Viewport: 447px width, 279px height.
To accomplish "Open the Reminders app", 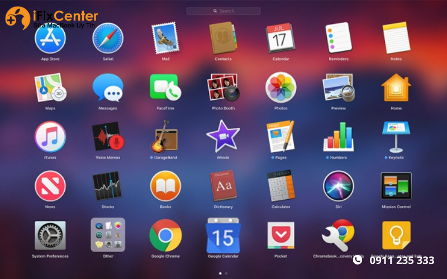I will click(339, 38).
